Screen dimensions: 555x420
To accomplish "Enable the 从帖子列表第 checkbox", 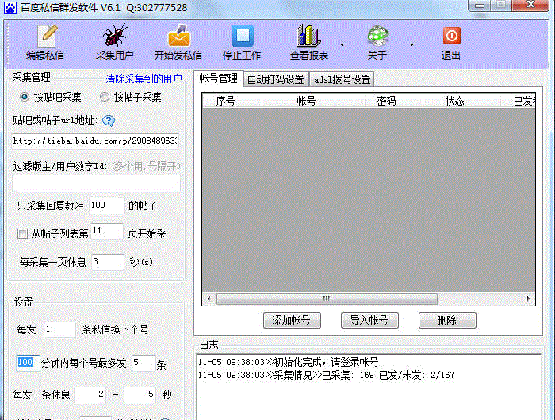I will click(23, 233).
